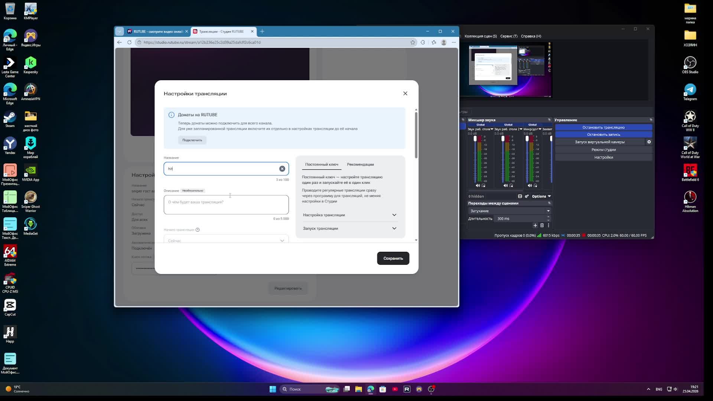Switch to the Рекомендации tab
The image size is (713, 401).
(x=360, y=164)
